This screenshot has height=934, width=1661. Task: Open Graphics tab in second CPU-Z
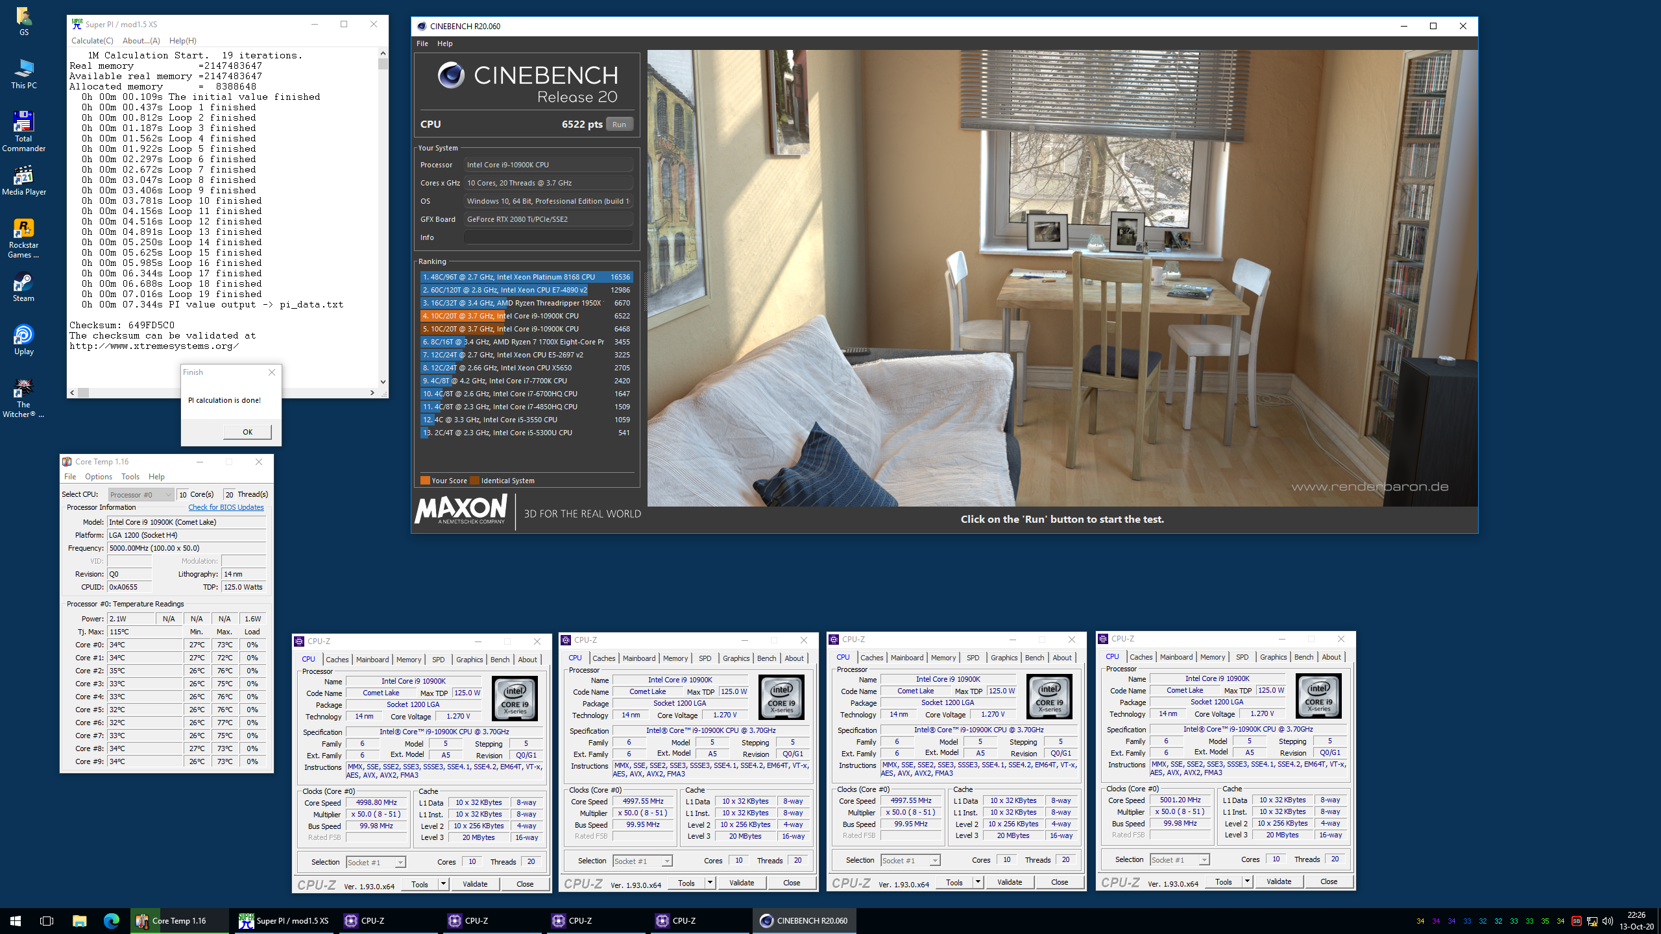tap(736, 658)
